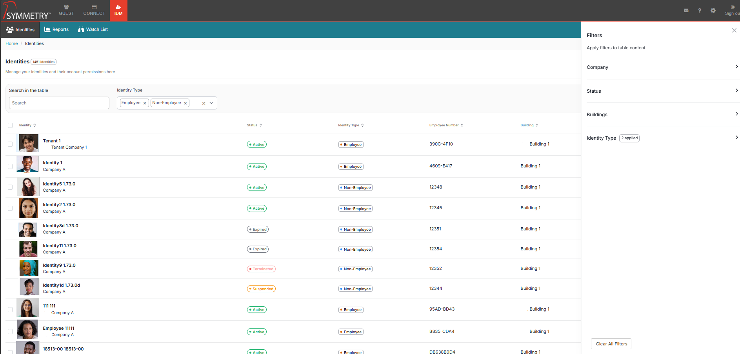Click the table Search input field
Screen dimensions: 740x354
[x=59, y=103]
